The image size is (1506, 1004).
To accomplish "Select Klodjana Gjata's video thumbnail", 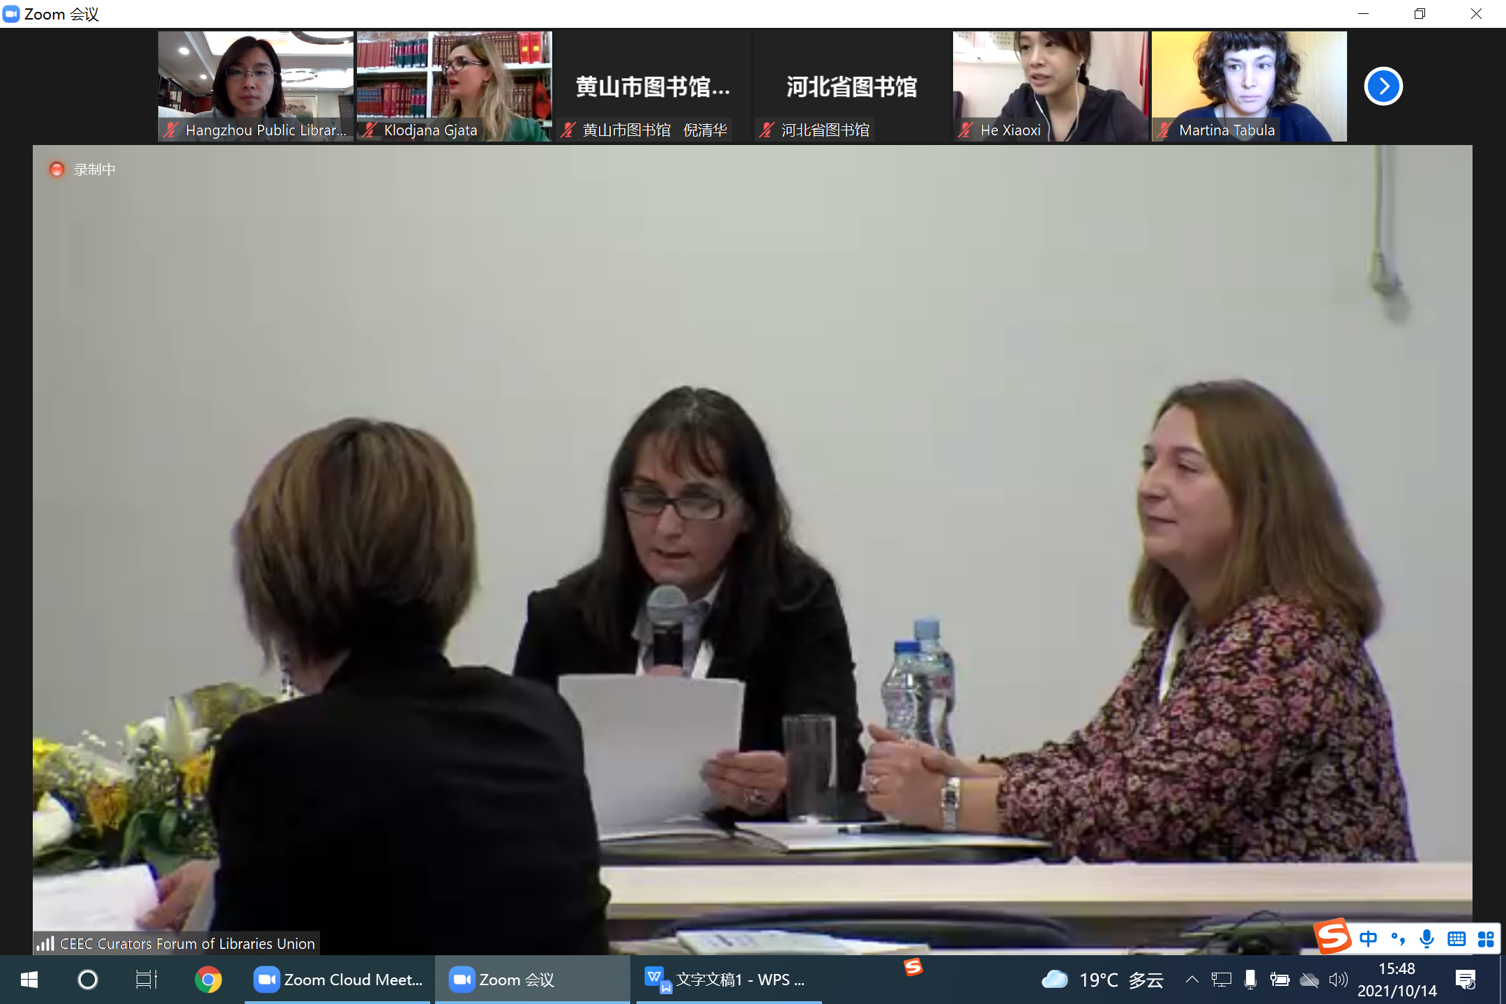I will pos(454,86).
